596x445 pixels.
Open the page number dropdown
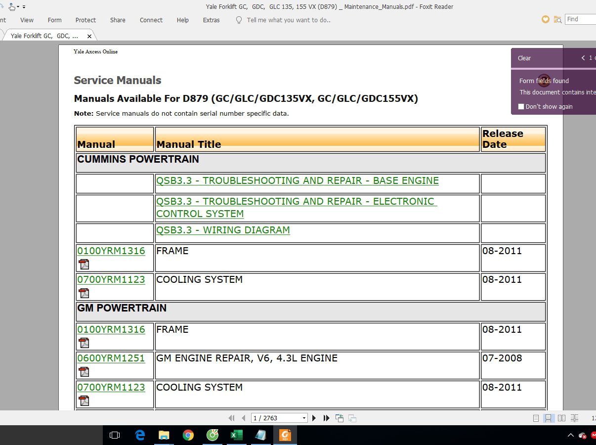(304, 418)
